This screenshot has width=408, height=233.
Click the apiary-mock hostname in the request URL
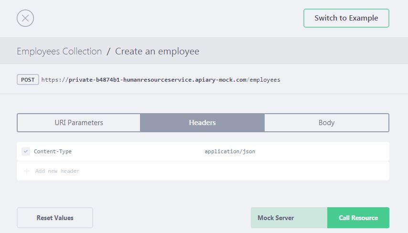pos(157,80)
